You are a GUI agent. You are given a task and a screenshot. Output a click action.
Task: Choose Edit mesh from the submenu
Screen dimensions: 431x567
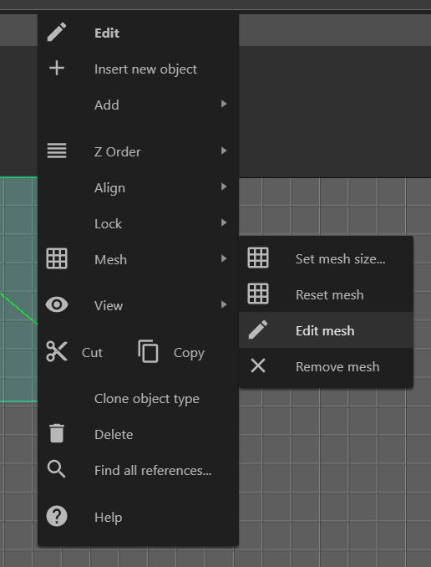327,330
